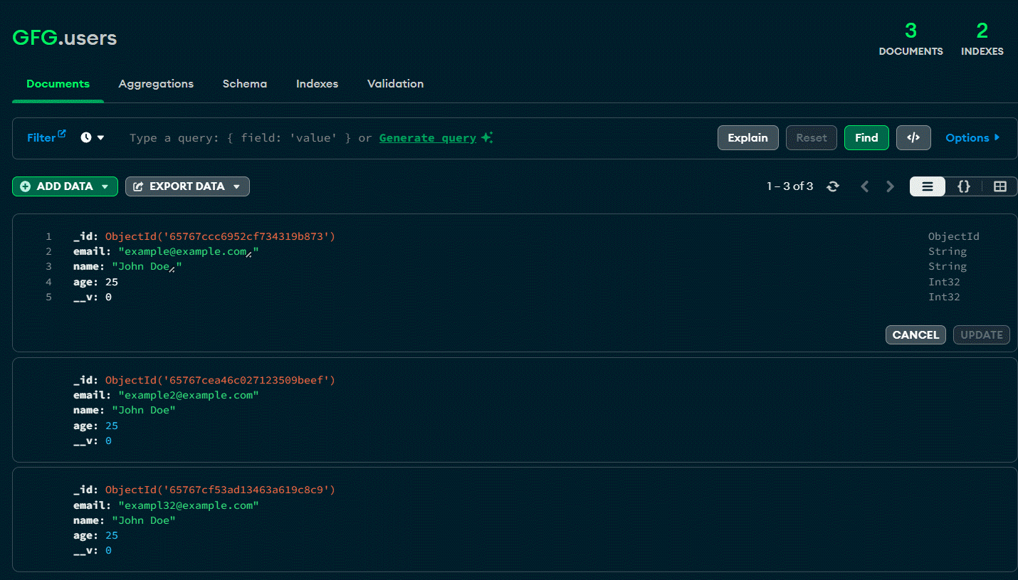1018x580 pixels.
Task: Click the plus icon on Add Data
Action: tap(26, 186)
